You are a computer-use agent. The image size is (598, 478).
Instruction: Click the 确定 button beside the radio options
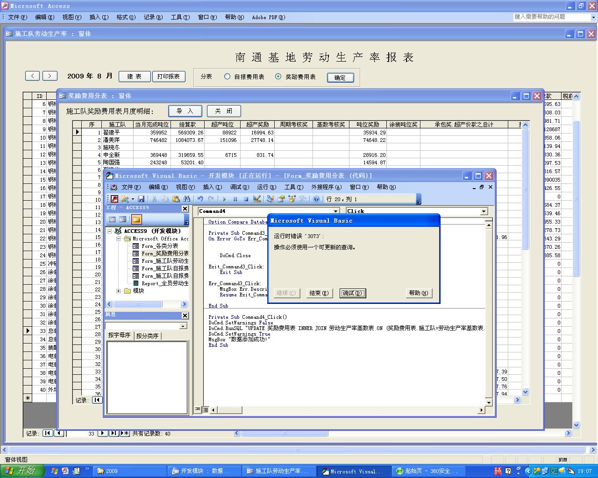340,77
